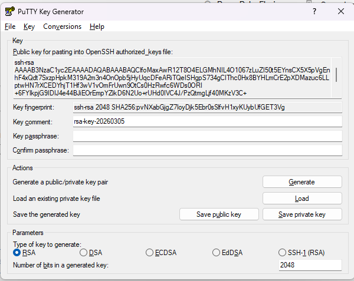Screen dimensions: 354x281
Task: Choose the ECDSA key type
Action: click(x=150, y=253)
